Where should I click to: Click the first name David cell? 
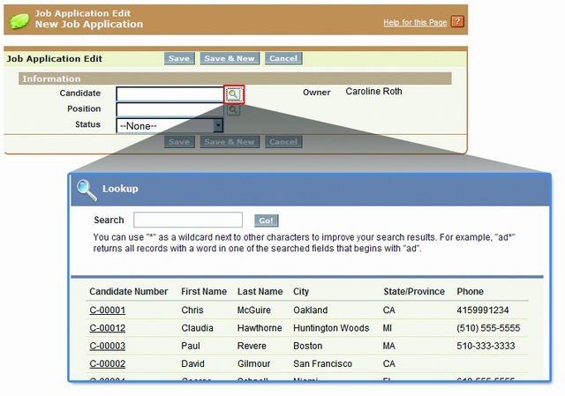[192, 363]
